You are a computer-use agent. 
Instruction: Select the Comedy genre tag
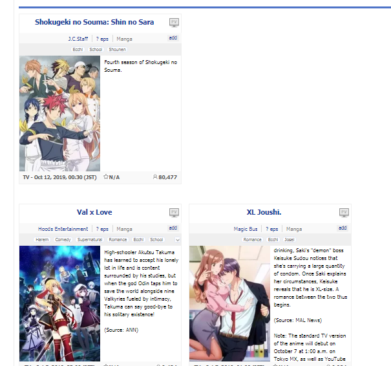tap(63, 239)
